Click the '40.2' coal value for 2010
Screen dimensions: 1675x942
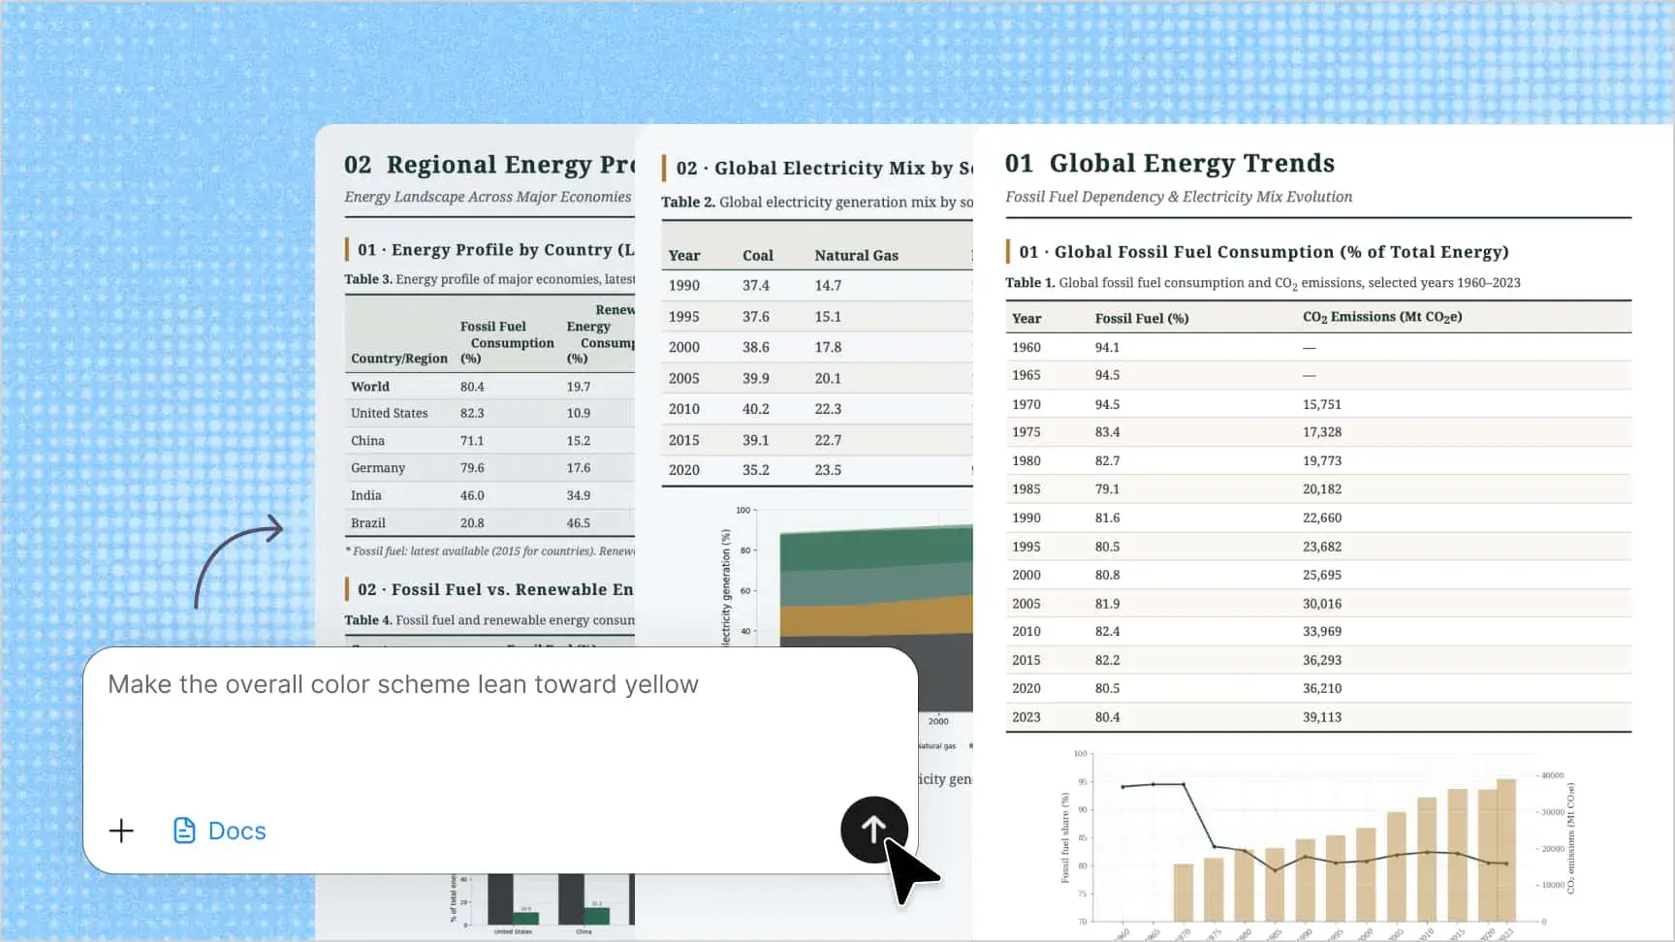756,409
